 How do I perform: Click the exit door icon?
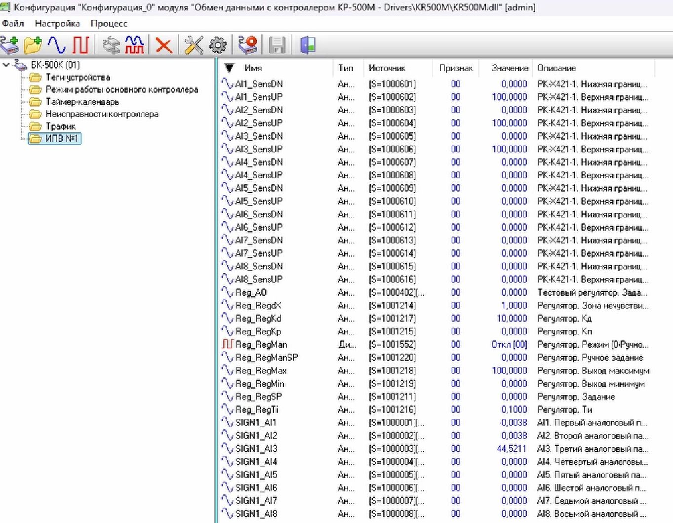point(308,45)
